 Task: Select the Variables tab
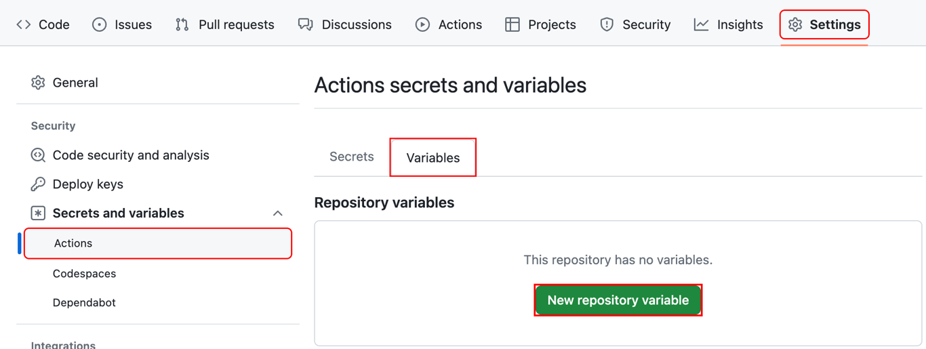tap(433, 158)
